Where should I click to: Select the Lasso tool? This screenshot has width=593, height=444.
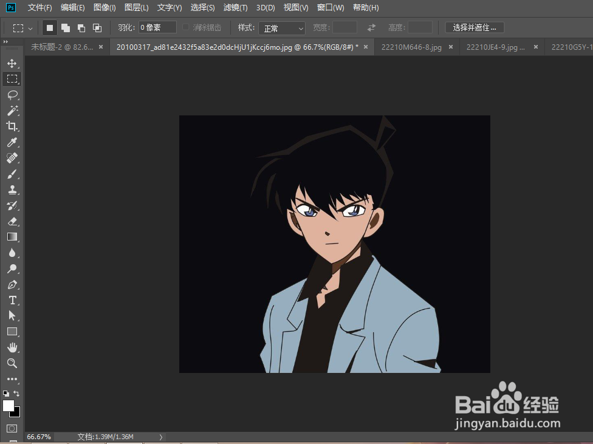point(12,95)
